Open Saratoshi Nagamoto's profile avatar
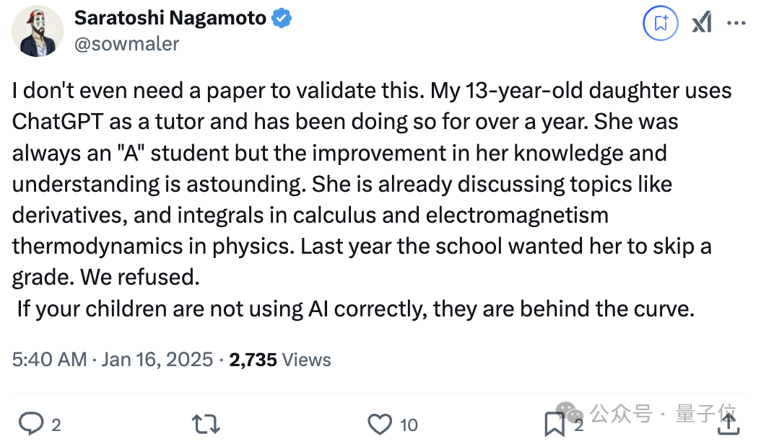The height and width of the screenshot is (444, 761). pyautogui.click(x=38, y=31)
